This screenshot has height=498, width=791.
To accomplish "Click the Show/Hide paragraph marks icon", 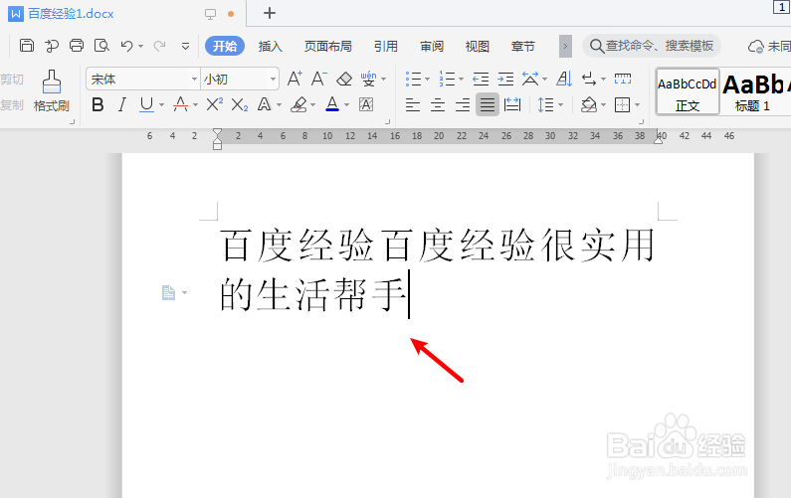I will [589, 79].
